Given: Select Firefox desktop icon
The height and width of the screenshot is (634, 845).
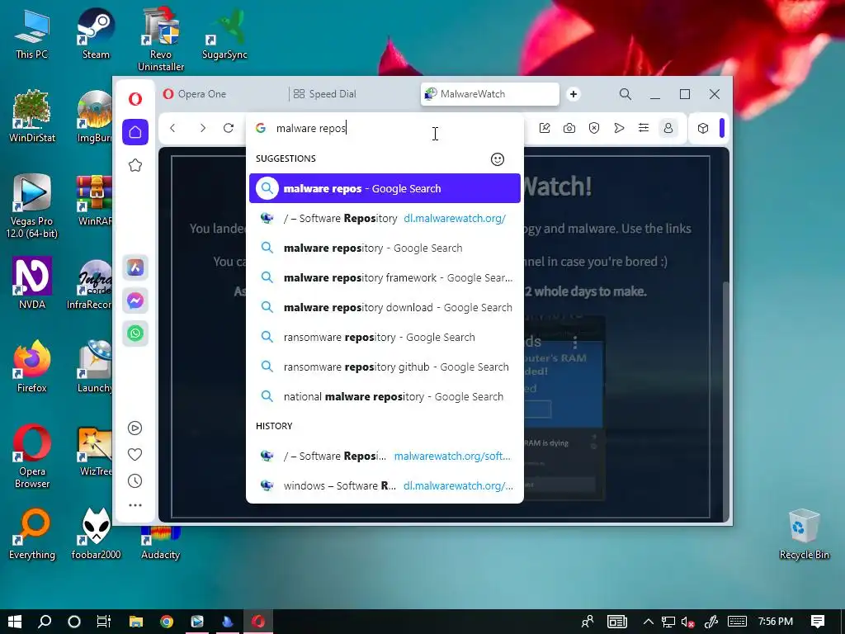Looking at the screenshot, I should [32, 367].
